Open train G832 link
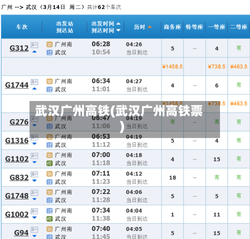 tap(19, 177)
